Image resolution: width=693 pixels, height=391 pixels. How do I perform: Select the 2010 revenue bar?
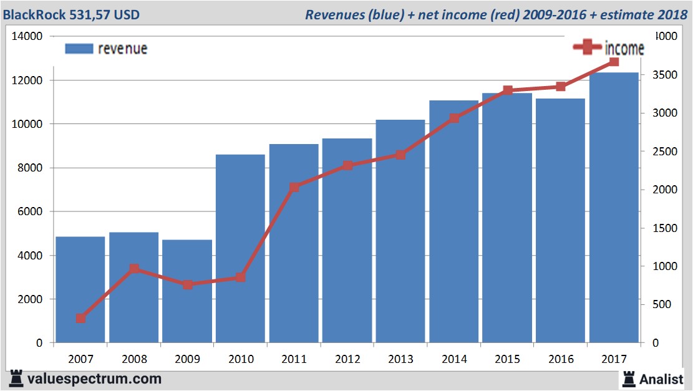(x=240, y=248)
